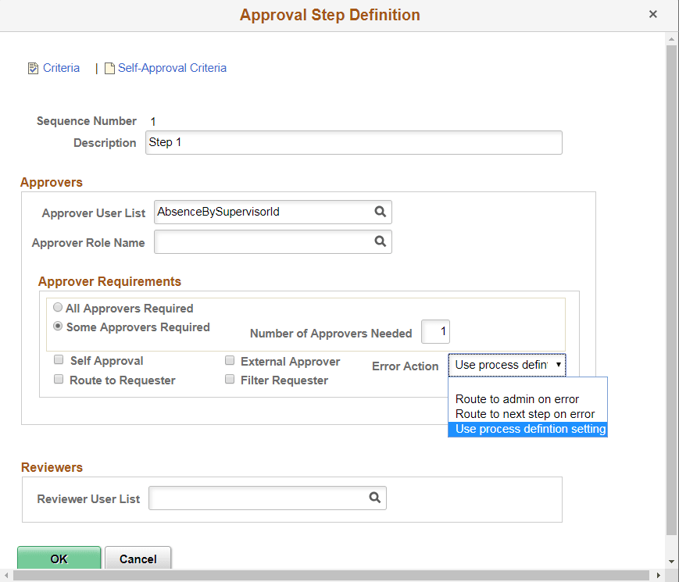Click the Description text field

pyautogui.click(x=353, y=142)
